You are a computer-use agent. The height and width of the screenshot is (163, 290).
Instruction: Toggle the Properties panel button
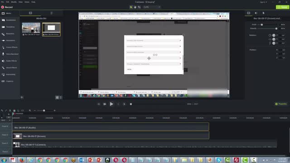pos(281,104)
